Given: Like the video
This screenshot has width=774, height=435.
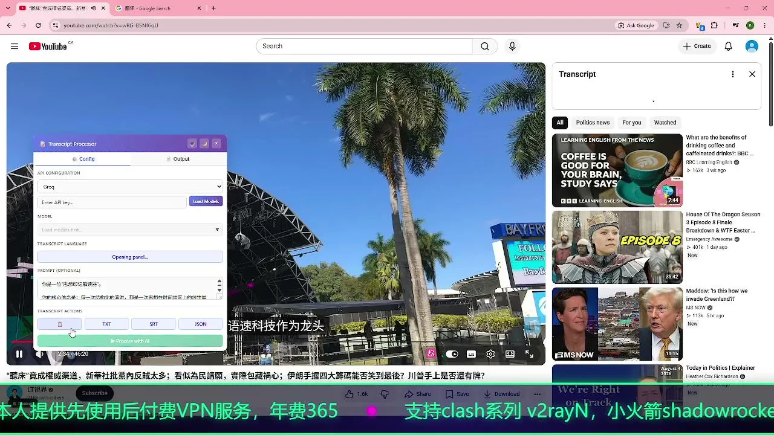Looking at the screenshot, I should 356,394.
